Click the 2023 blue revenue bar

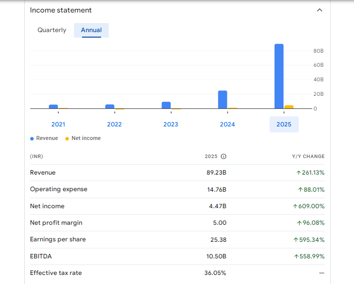(166, 105)
